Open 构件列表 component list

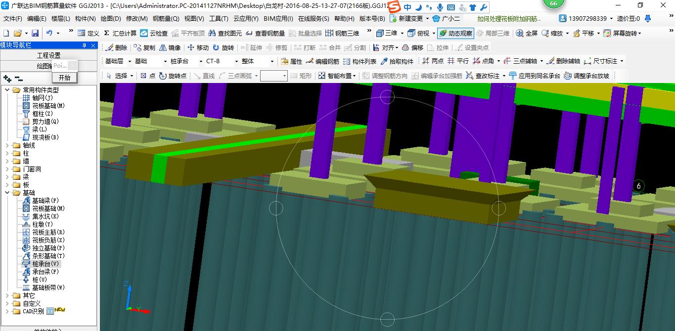[360, 61]
